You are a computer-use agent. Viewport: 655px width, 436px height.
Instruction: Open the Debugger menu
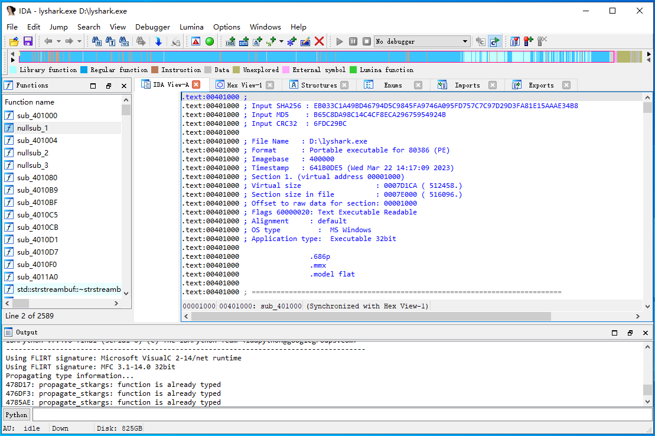click(152, 27)
